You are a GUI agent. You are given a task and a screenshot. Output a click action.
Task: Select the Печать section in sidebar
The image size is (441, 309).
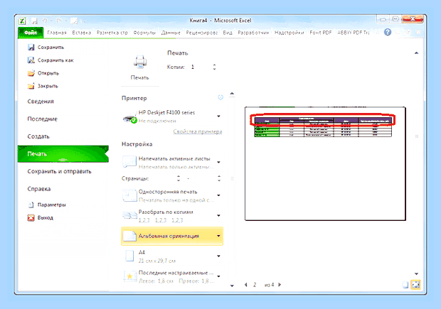[63, 154]
